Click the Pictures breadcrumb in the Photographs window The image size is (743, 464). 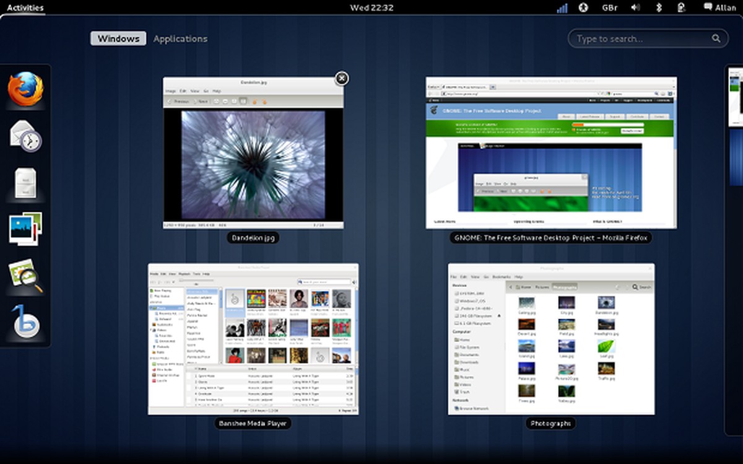pyautogui.click(x=542, y=287)
